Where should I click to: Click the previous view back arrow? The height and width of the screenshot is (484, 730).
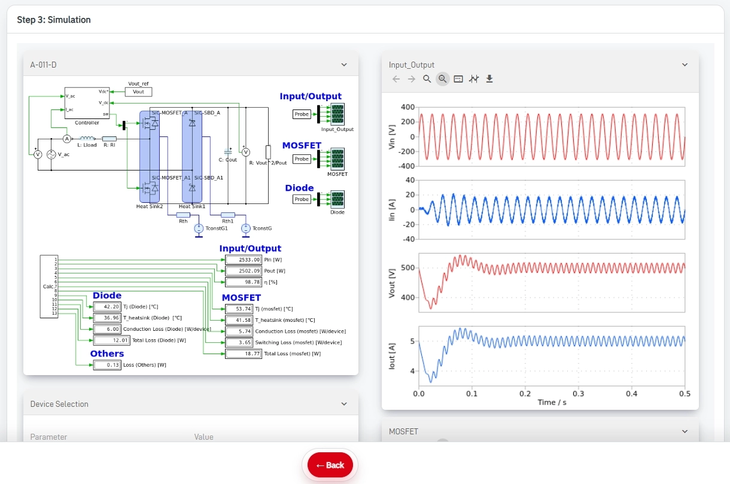pos(396,79)
